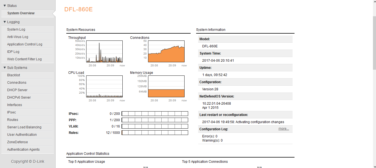Open Server Load Balancing page
Image resolution: width=376 pixels, height=168 pixels.
24,127
